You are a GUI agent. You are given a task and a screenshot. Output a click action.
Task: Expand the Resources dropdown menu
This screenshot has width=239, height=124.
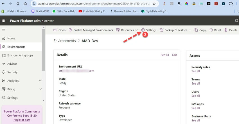pos(137,30)
